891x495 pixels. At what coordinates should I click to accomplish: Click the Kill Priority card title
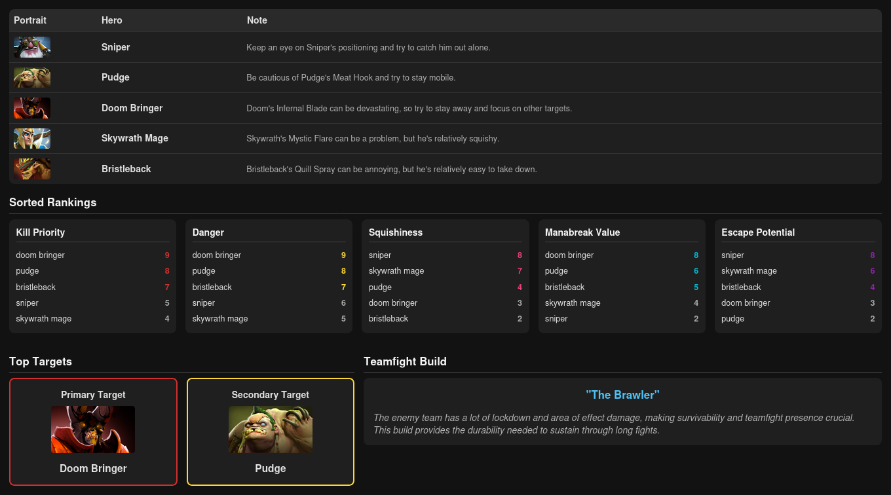tap(41, 232)
